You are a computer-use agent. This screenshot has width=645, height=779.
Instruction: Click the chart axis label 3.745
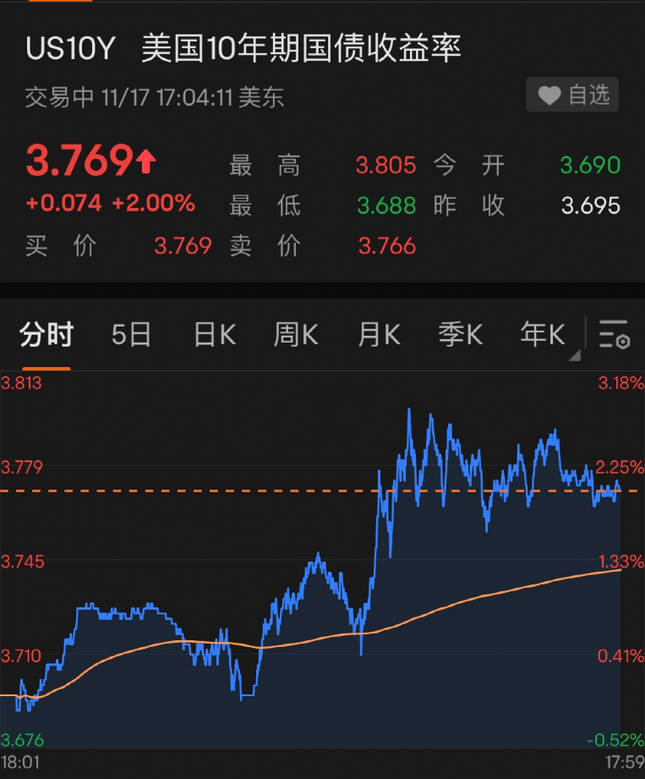click(22, 562)
